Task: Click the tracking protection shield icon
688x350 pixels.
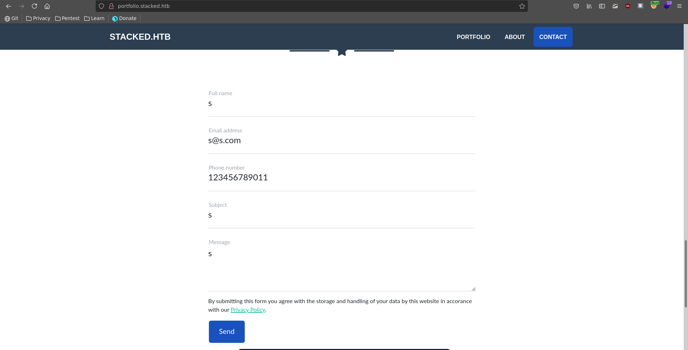Action: click(x=101, y=6)
